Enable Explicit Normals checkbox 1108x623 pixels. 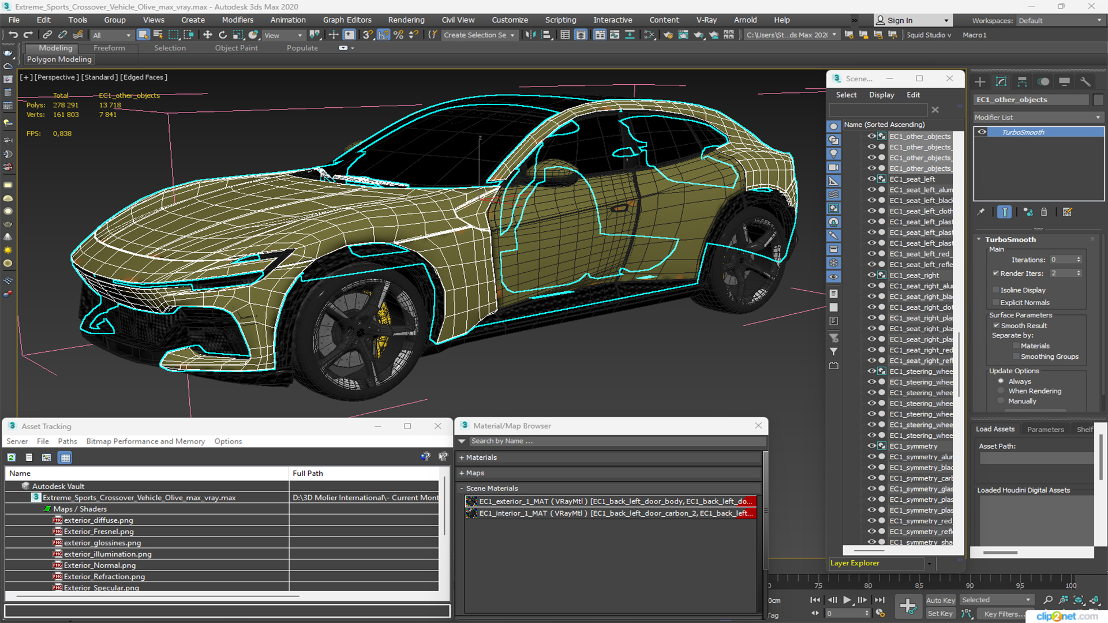(995, 302)
